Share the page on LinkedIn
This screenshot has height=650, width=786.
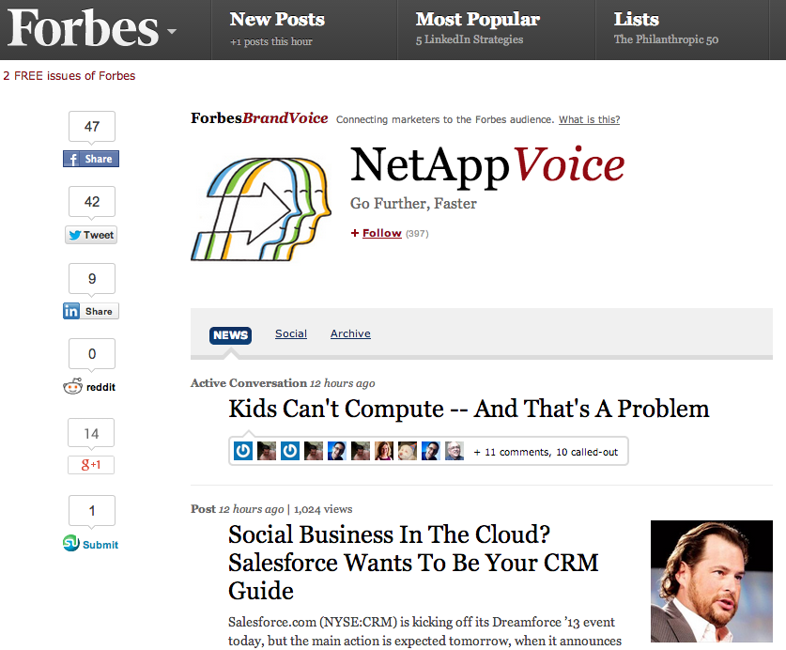pyautogui.click(x=91, y=311)
